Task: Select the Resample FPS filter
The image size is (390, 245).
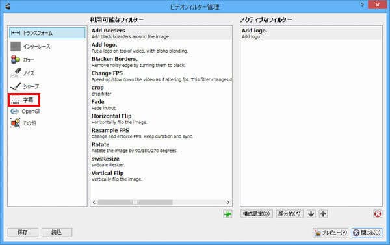Action: pos(161,133)
